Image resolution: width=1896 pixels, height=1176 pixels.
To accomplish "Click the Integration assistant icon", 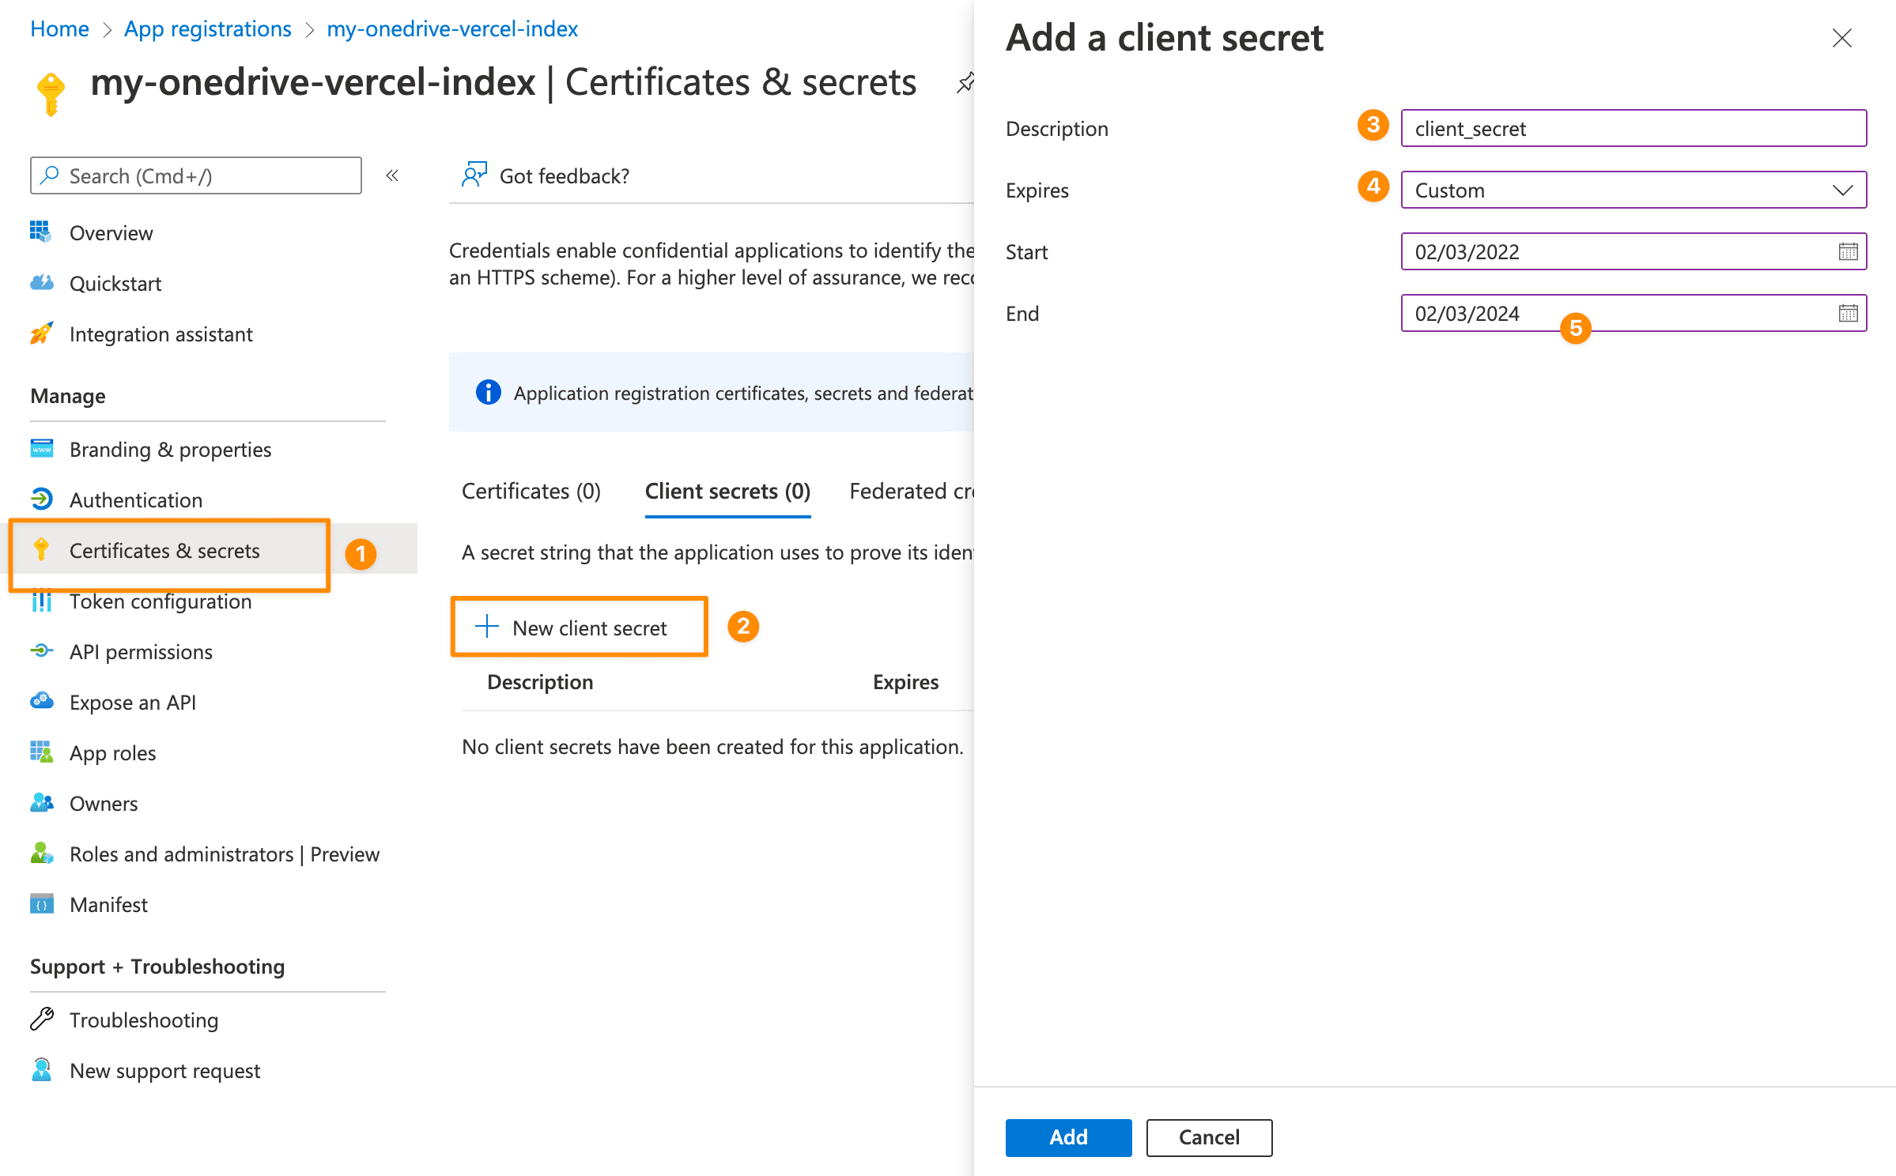I will pos(40,334).
